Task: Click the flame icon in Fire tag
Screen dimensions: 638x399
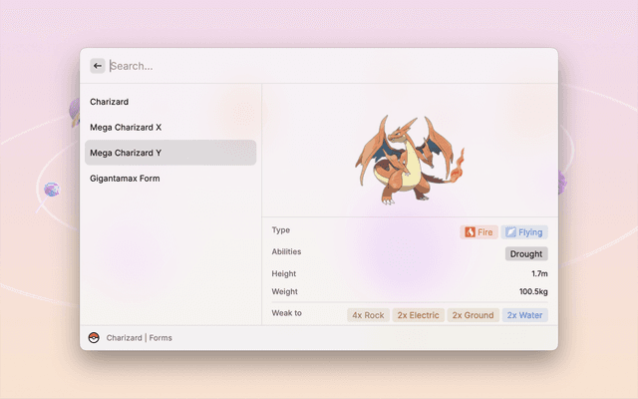Action: pos(468,232)
